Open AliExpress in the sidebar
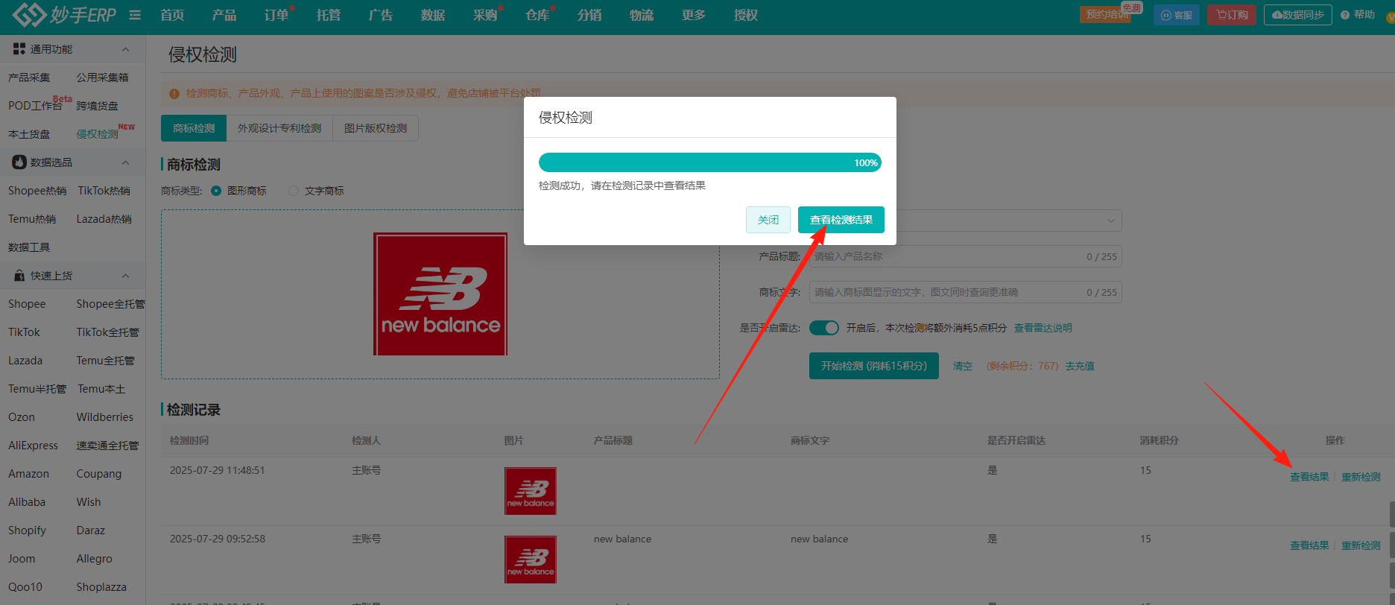The width and height of the screenshot is (1395, 605). pos(33,446)
